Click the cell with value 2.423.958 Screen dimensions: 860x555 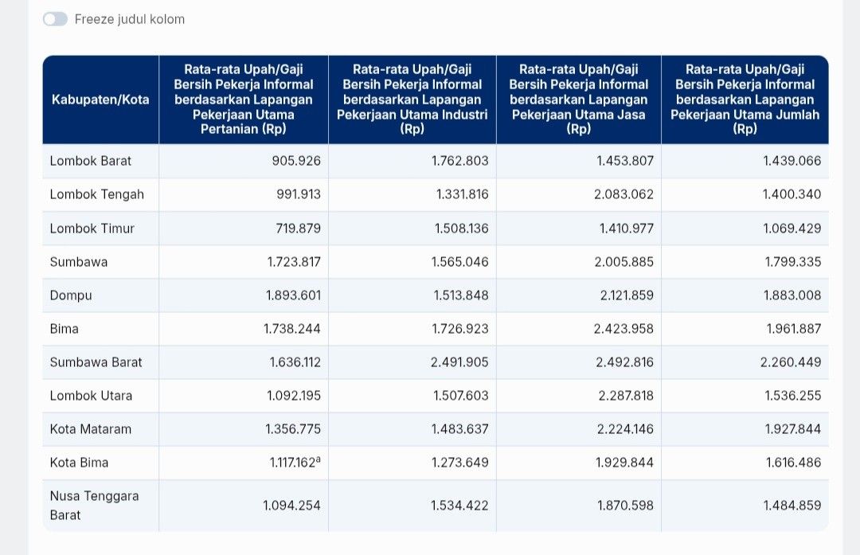coord(623,329)
